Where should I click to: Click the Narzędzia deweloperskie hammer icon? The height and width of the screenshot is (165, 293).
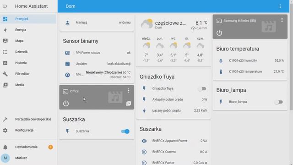pyautogui.click(x=5, y=119)
